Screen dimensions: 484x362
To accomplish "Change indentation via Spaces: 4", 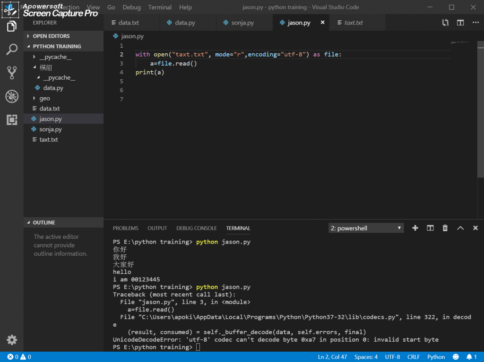I will [366, 357].
